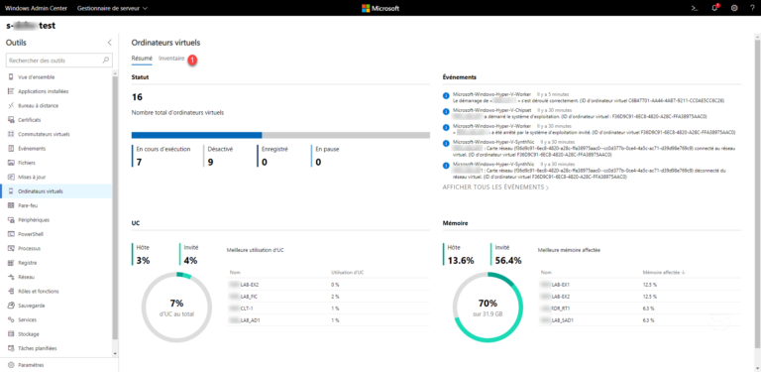Click the Applications installées sidebar icon
Screen dimensions: 761x372
tap(11, 91)
